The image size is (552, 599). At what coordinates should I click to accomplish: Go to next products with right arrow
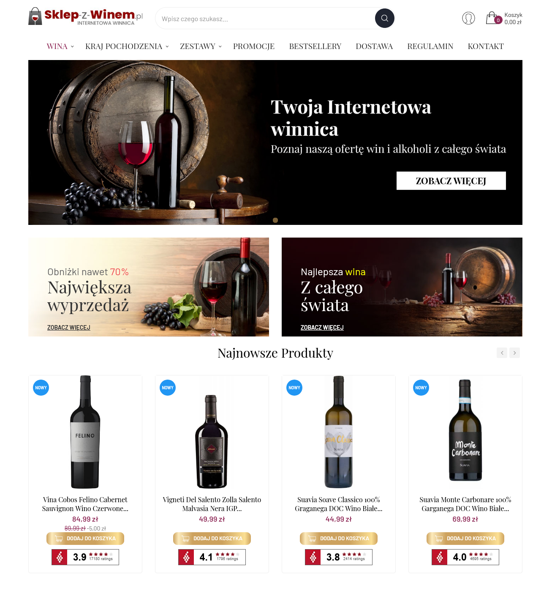(514, 353)
